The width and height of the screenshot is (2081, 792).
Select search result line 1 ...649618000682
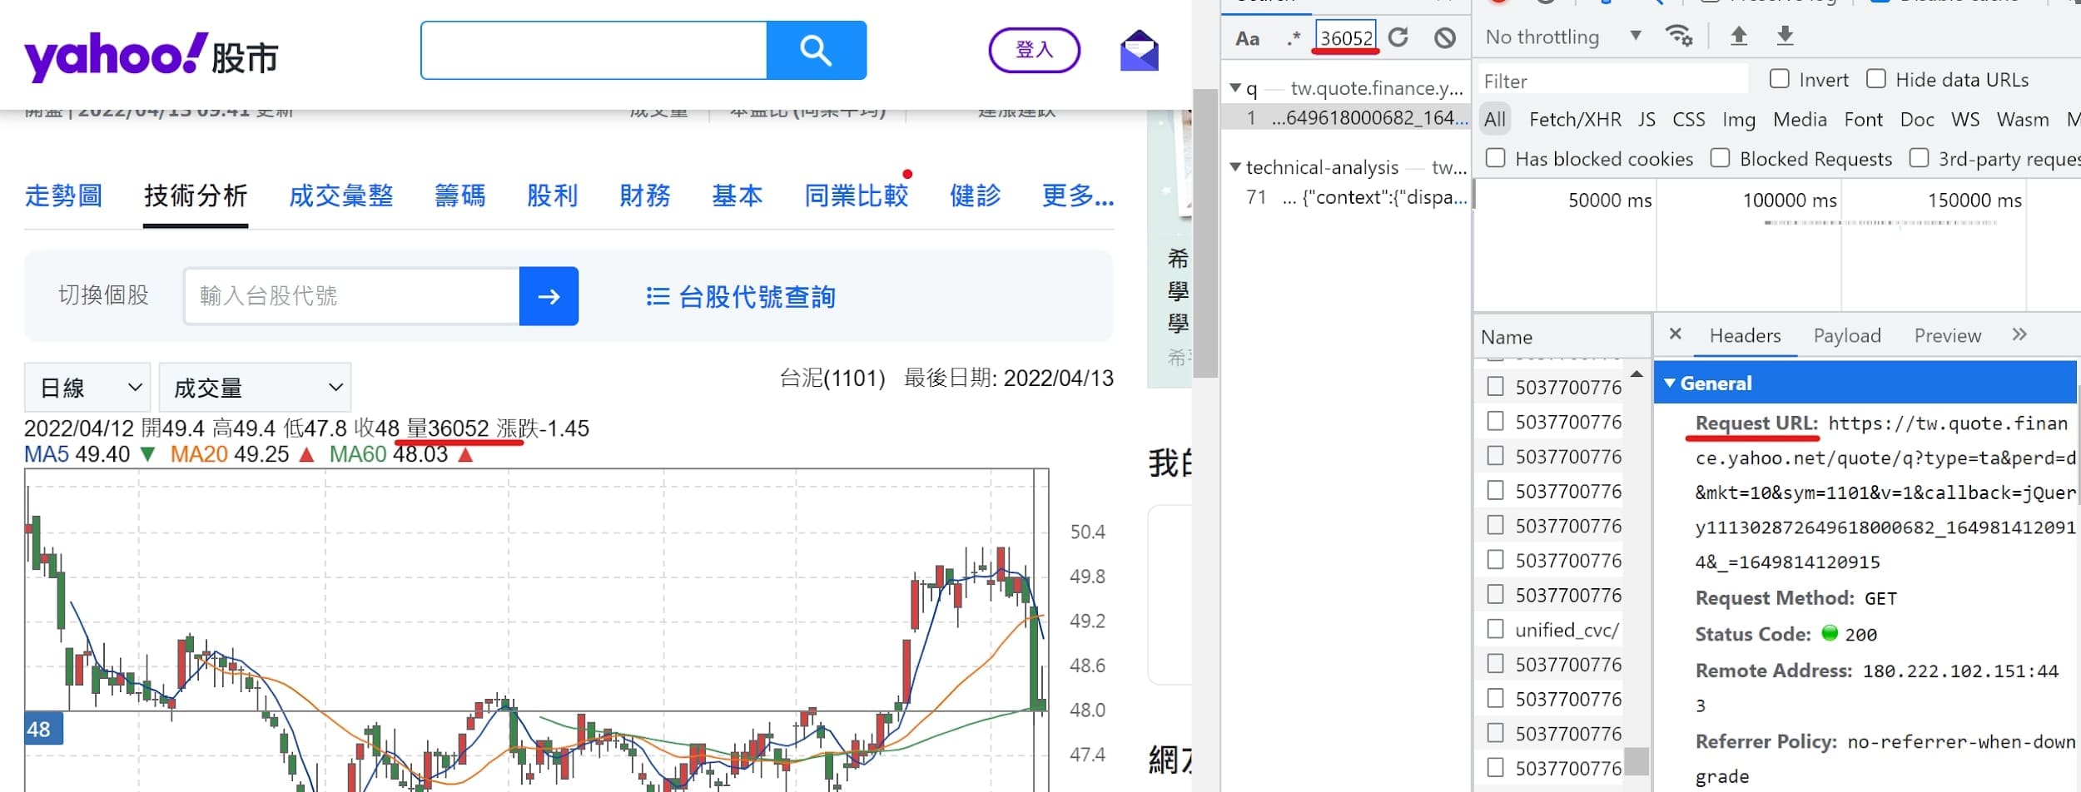click(1346, 117)
